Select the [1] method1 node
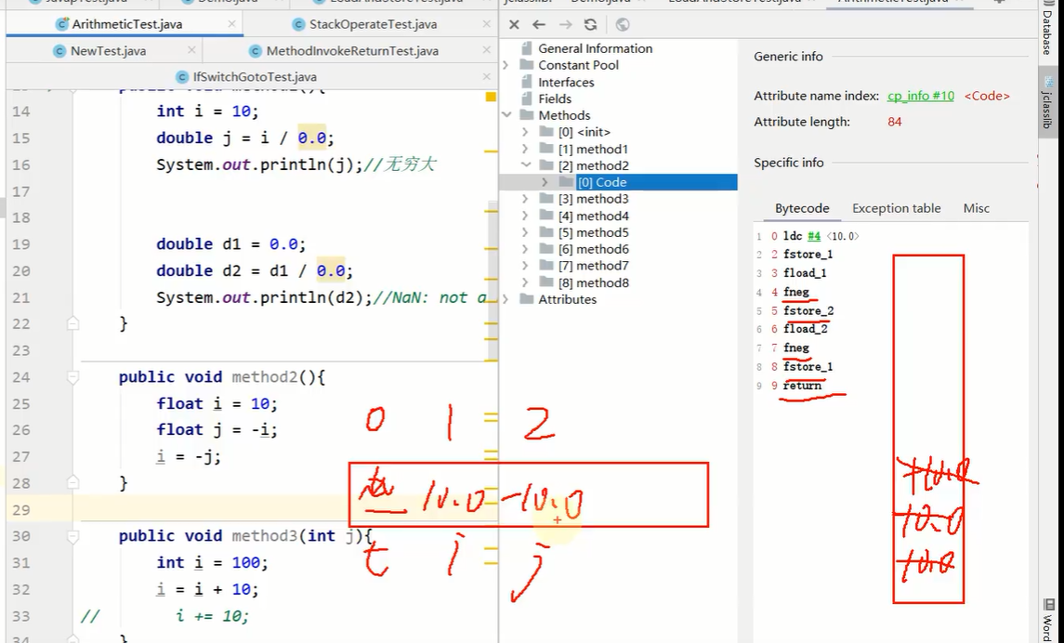Viewport: 1064px width, 643px height. 592,149
